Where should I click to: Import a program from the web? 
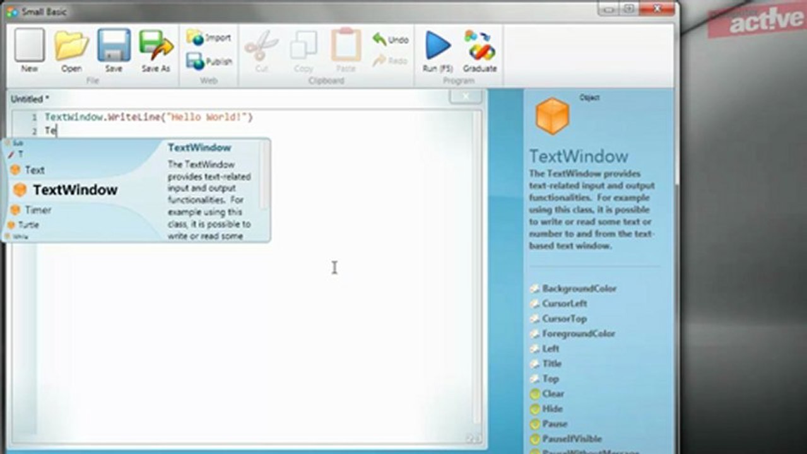click(209, 38)
